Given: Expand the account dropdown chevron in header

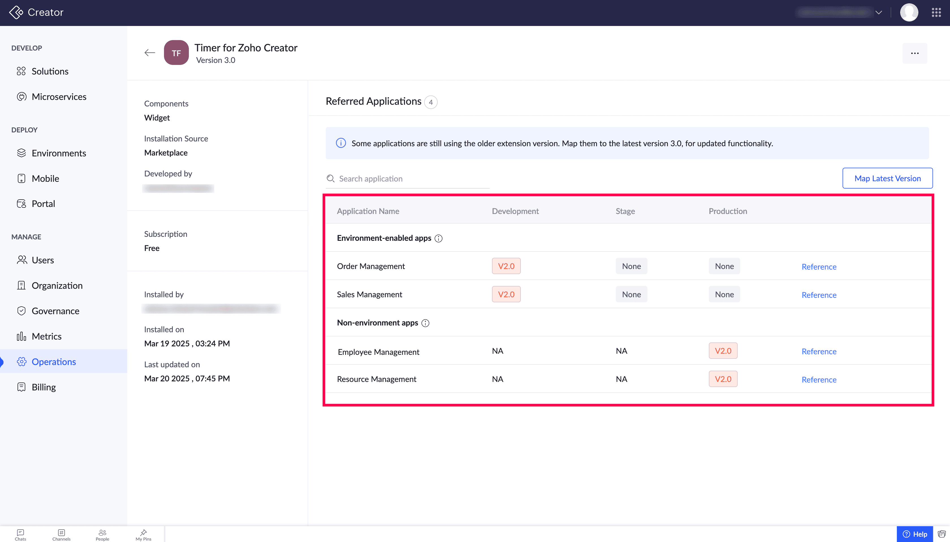Looking at the screenshot, I should (879, 13).
